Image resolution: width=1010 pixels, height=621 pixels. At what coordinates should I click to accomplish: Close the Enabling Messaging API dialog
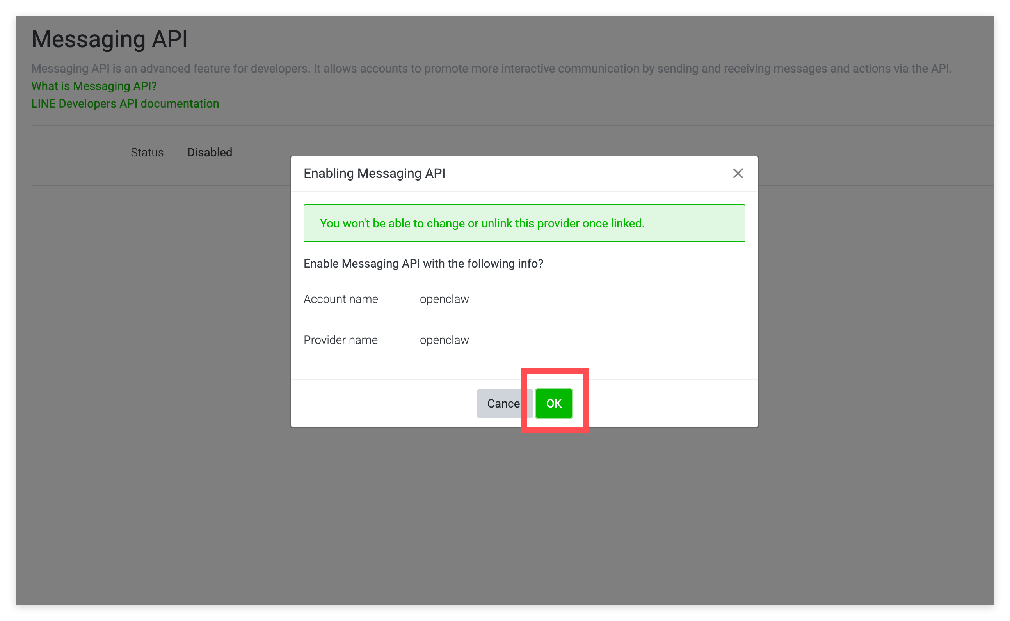coord(738,173)
